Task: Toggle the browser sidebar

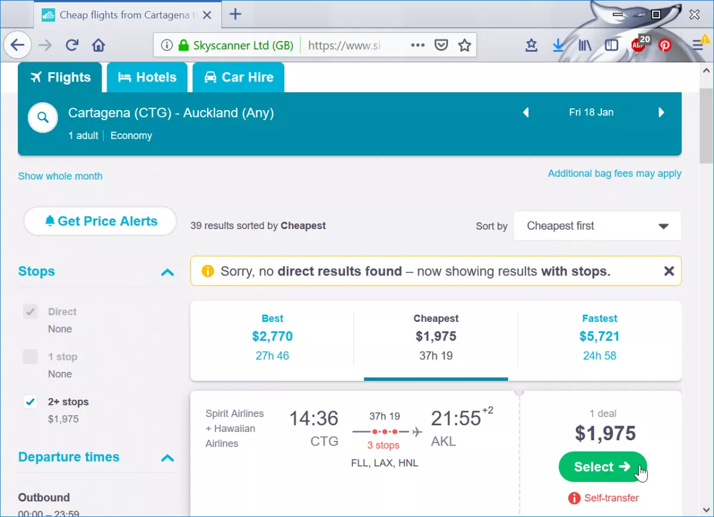Action: click(611, 45)
